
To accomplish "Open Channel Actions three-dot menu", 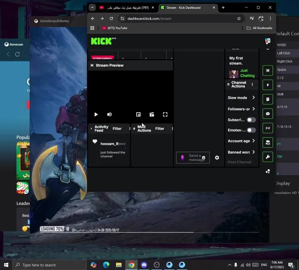I will 252,84.
